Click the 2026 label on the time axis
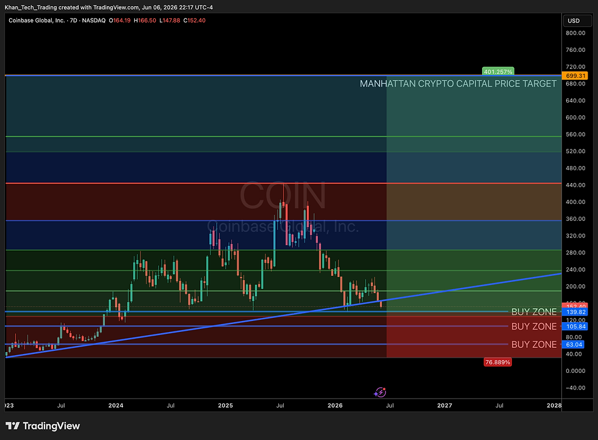Image resolution: width=598 pixels, height=440 pixels. pos(335,405)
